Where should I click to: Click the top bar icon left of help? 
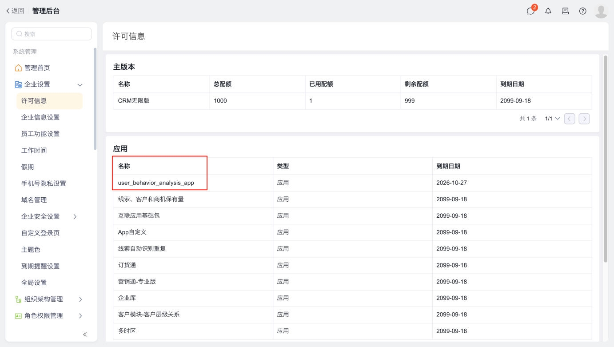click(566, 11)
